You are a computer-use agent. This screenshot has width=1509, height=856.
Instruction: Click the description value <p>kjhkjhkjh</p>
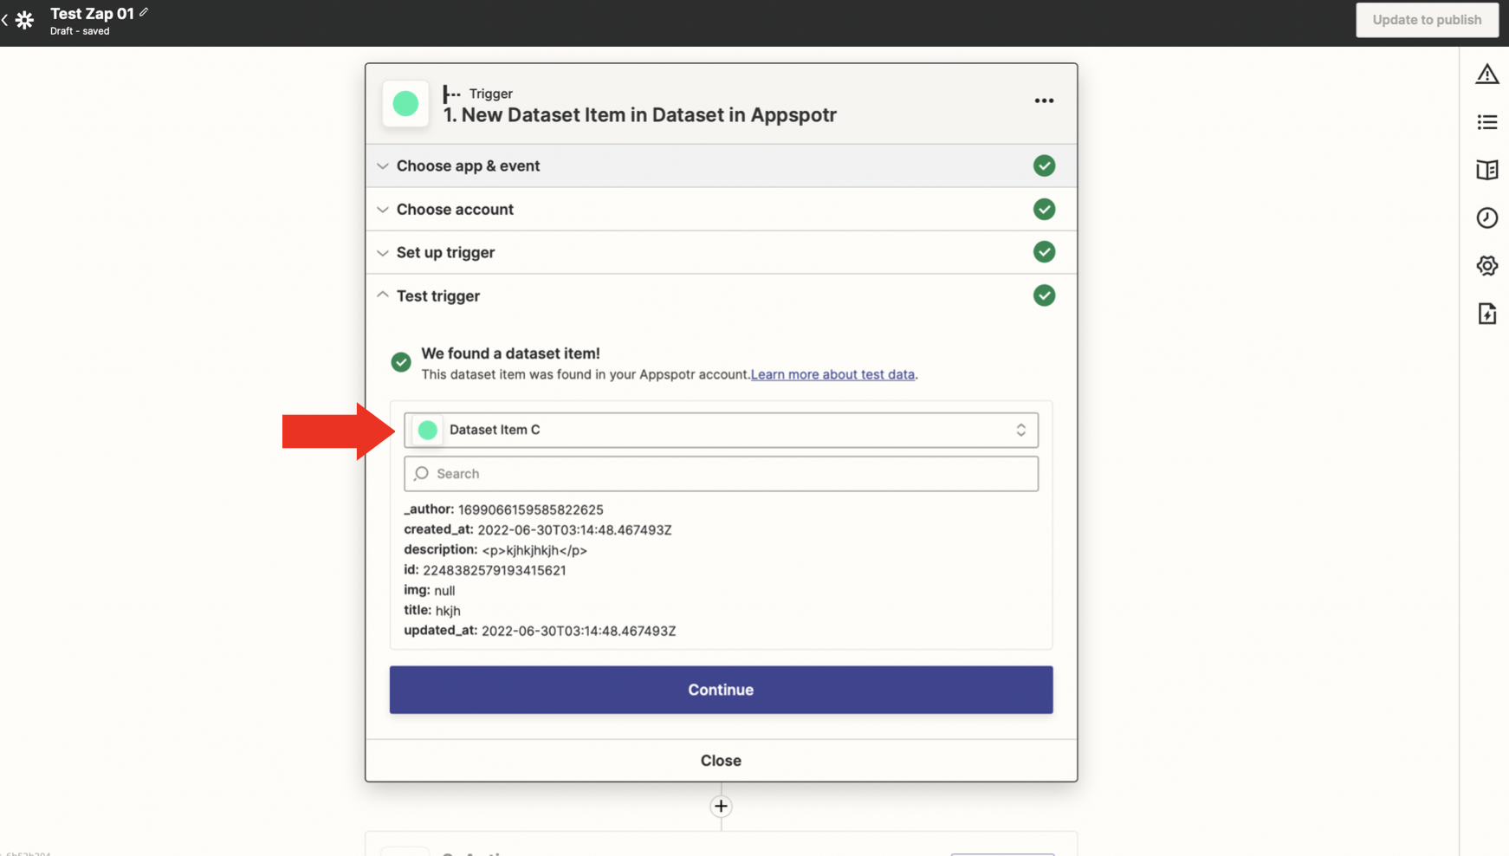pos(534,550)
